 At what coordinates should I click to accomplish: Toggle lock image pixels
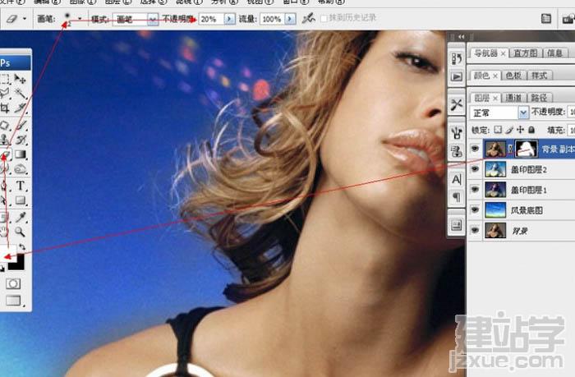point(509,130)
